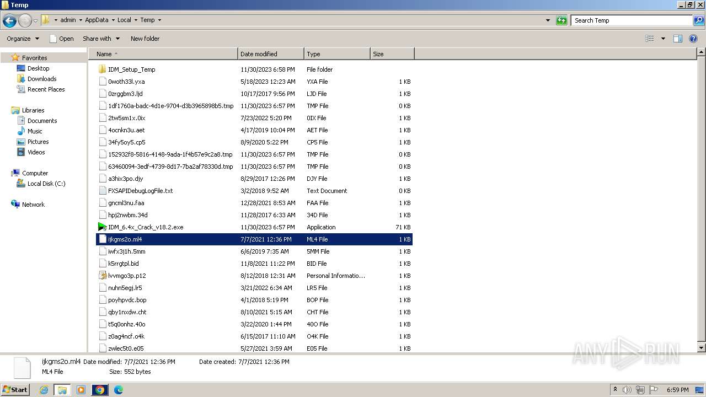
Task: Click the lvvmgo3p.p12 certificate icon
Action: [x=102, y=276]
